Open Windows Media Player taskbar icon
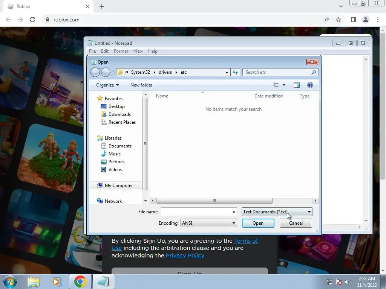The width and height of the screenshot is (386, 289). (x=56, y=282)
